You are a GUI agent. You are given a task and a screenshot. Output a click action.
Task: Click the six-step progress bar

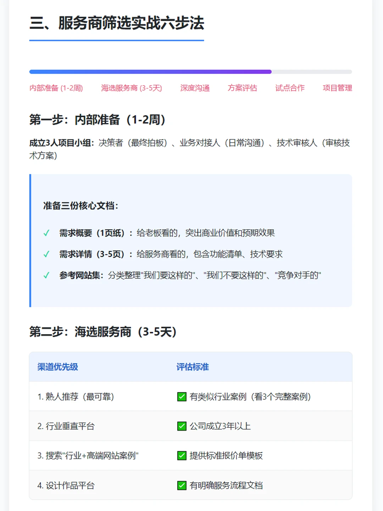click(x=191, y=72)
